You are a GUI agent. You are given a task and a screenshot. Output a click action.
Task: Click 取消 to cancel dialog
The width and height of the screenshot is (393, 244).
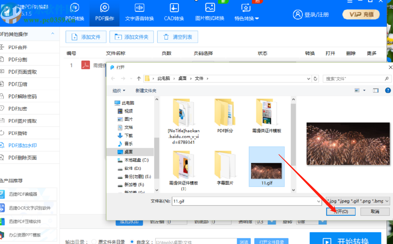pyautogui.click(x=375, y=212)
